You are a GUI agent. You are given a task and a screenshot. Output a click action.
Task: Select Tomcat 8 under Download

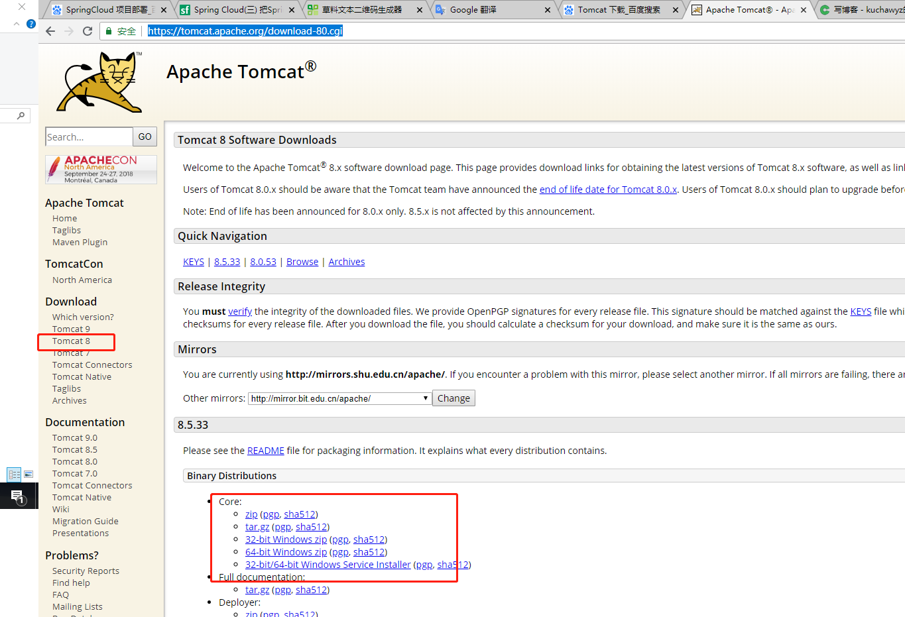click(x=71, y=341)
